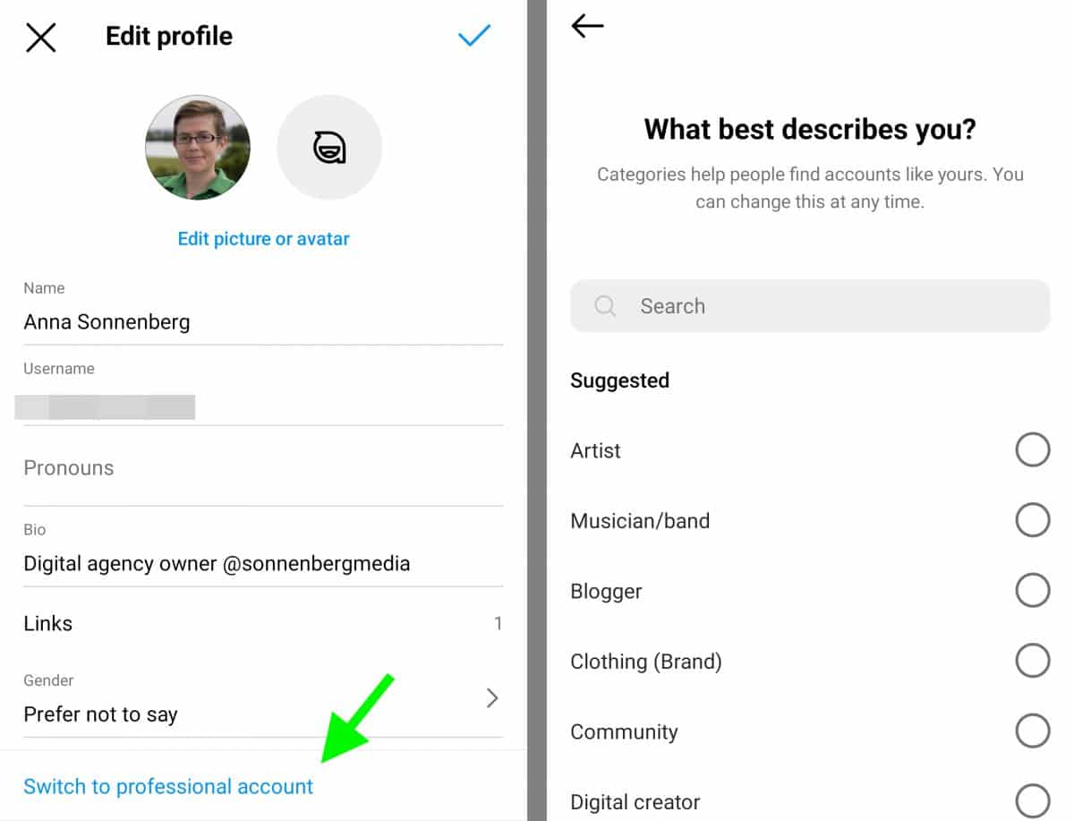The height and width of the screenshot is (821, 1074).
Task: Select the Musician/band radio button
Action: coord(1032,520)
